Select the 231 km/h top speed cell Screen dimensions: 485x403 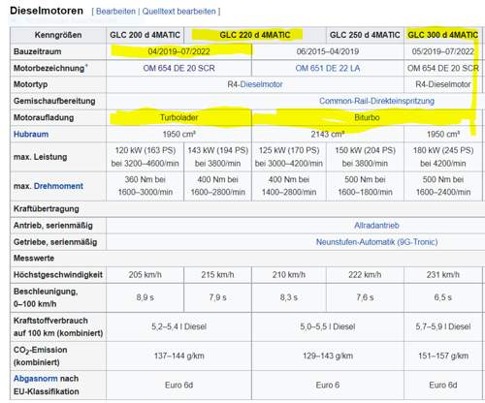[443, 275]
